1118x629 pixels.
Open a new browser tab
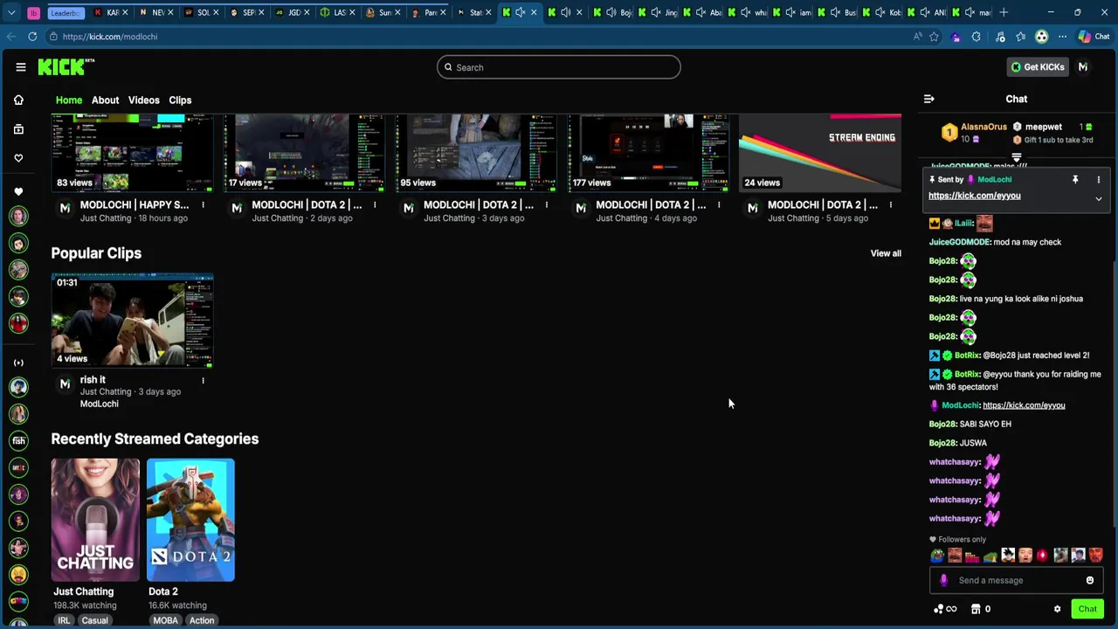(1004, 12)
